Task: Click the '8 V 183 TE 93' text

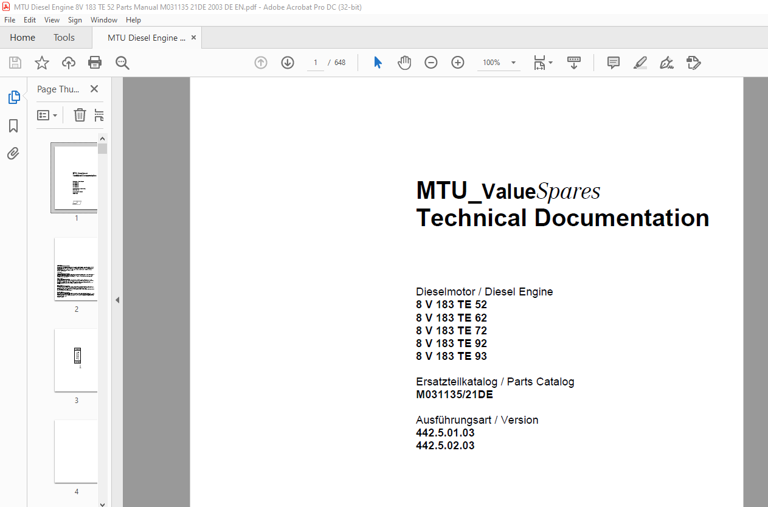Action: (x=451, y=356)
